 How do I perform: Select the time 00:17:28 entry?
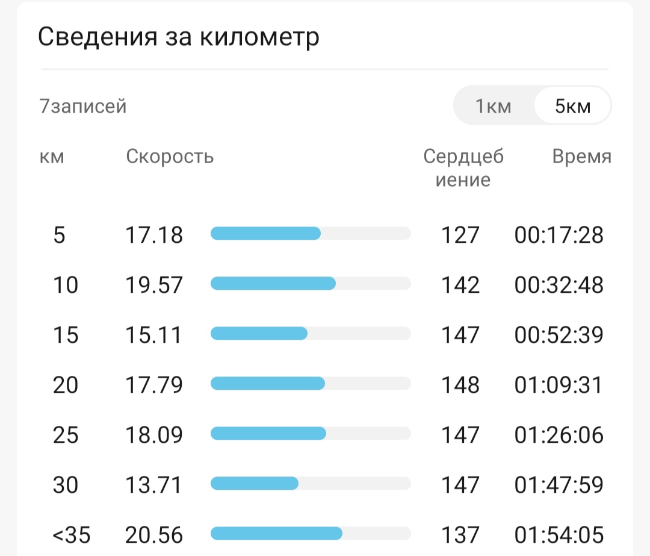coord(559,235)
